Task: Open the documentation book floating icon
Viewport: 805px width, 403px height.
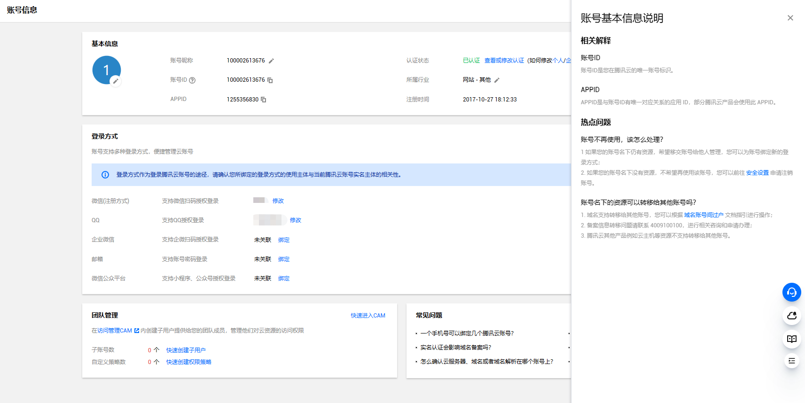Action: 791,339
